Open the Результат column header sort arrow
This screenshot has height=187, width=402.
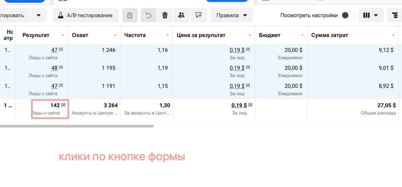point(63,35)
